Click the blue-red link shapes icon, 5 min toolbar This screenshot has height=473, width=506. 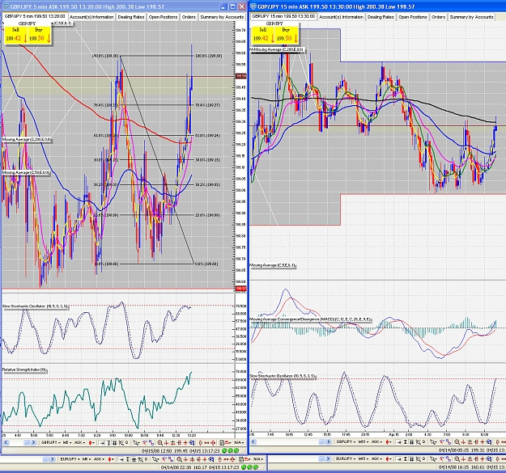151,443
